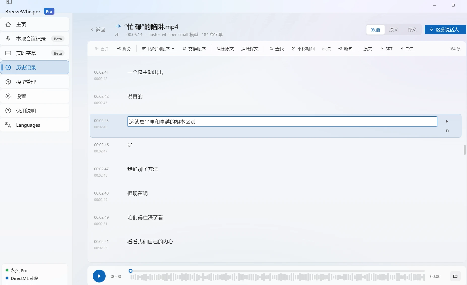Open 模型管理 model management
Image resolution: width=467 pixels, height=285 pixels.
[x=35, y=82]
